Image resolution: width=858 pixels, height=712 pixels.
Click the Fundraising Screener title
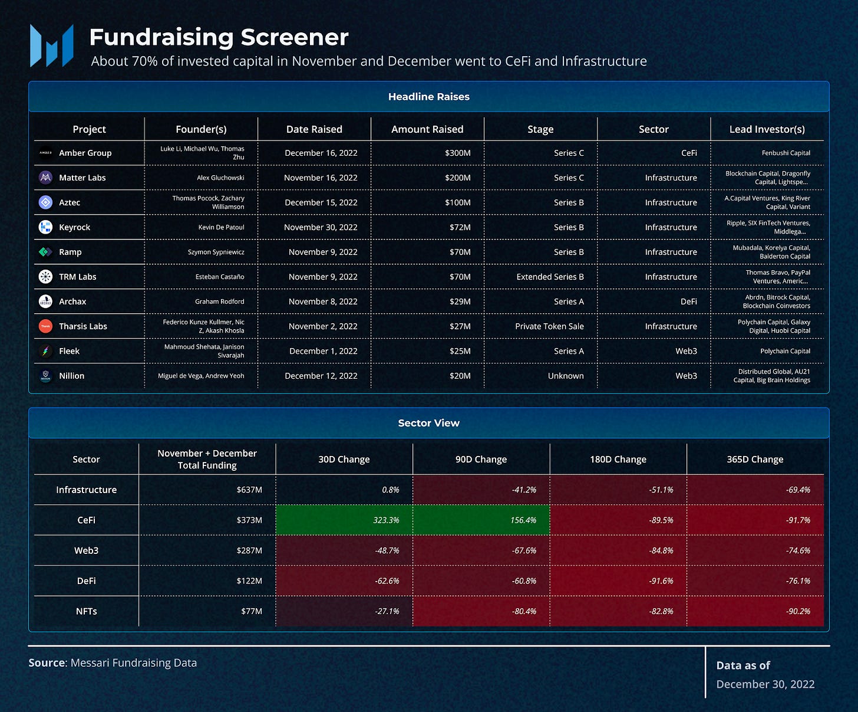pos(219,37)
